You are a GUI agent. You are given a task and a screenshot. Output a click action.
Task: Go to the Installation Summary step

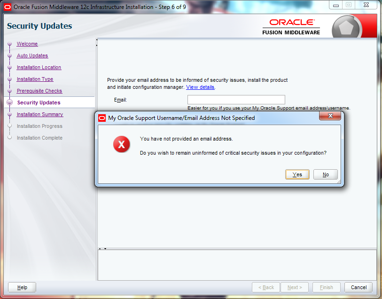click(x=40, y=114)
